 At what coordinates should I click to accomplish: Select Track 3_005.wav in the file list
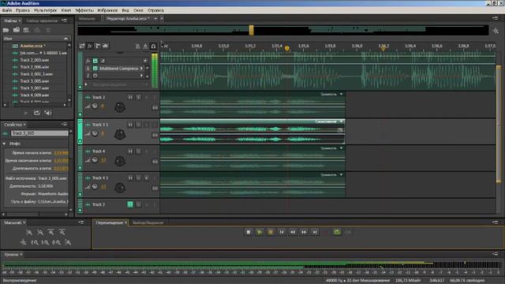tap(35, 81)
